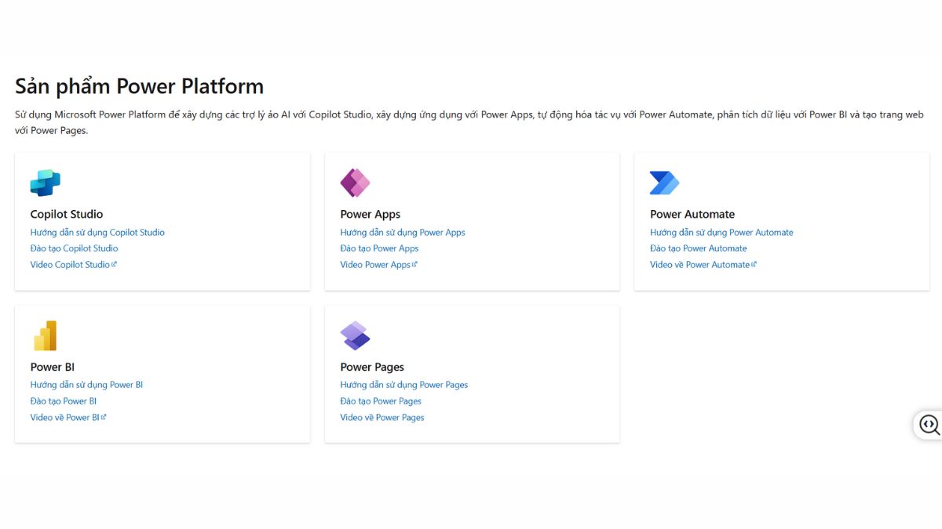Open Video về Power Pages link
Screen dimensions: 942x529
(x=382, y=418)
